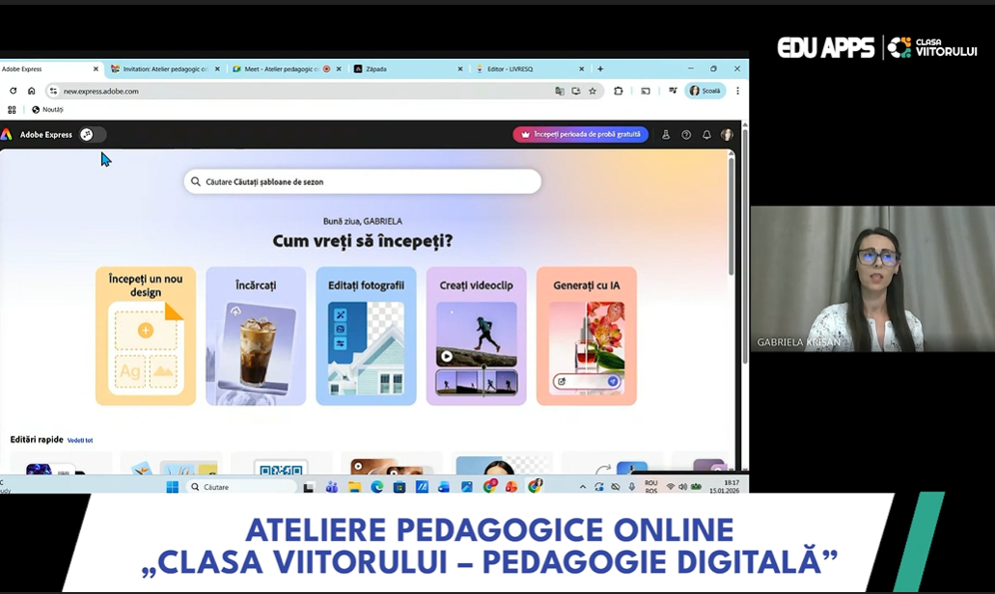Open the apps grid in the bookmarks bar
This screenshot has width=995, height=594.
(12, 110)
